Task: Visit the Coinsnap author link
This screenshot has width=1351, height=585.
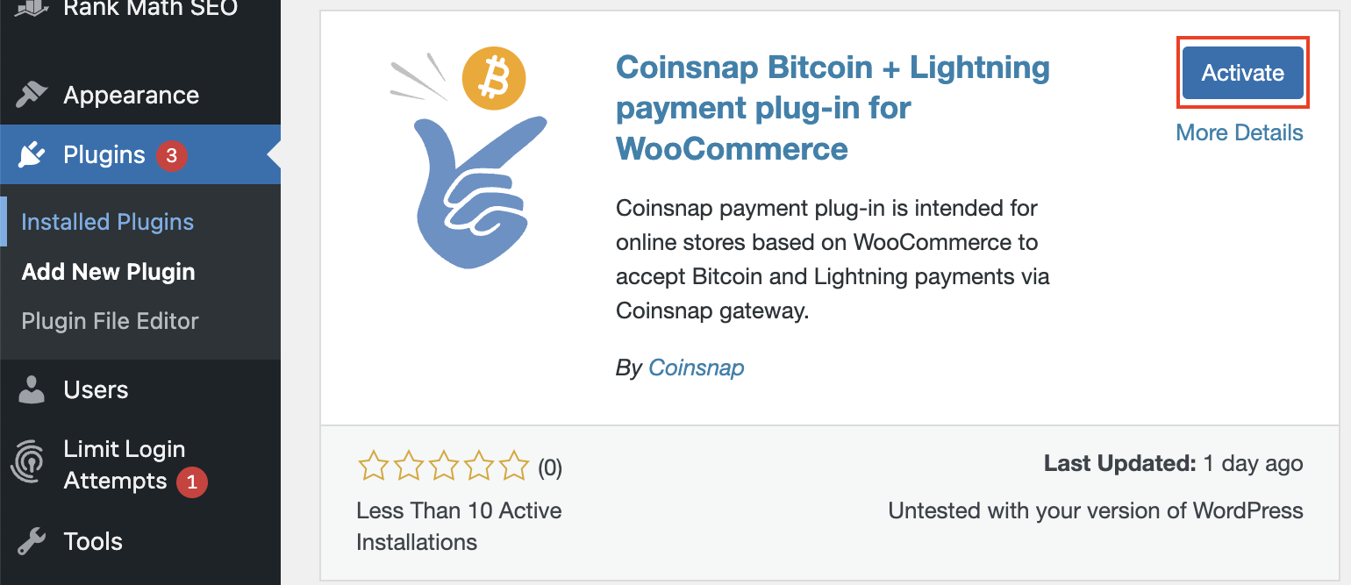Action: point(696,367)
